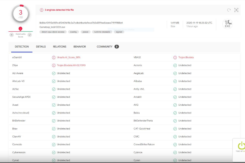Click the overlay tag
The width and height of the screenshot is (245, 163).
73,32
